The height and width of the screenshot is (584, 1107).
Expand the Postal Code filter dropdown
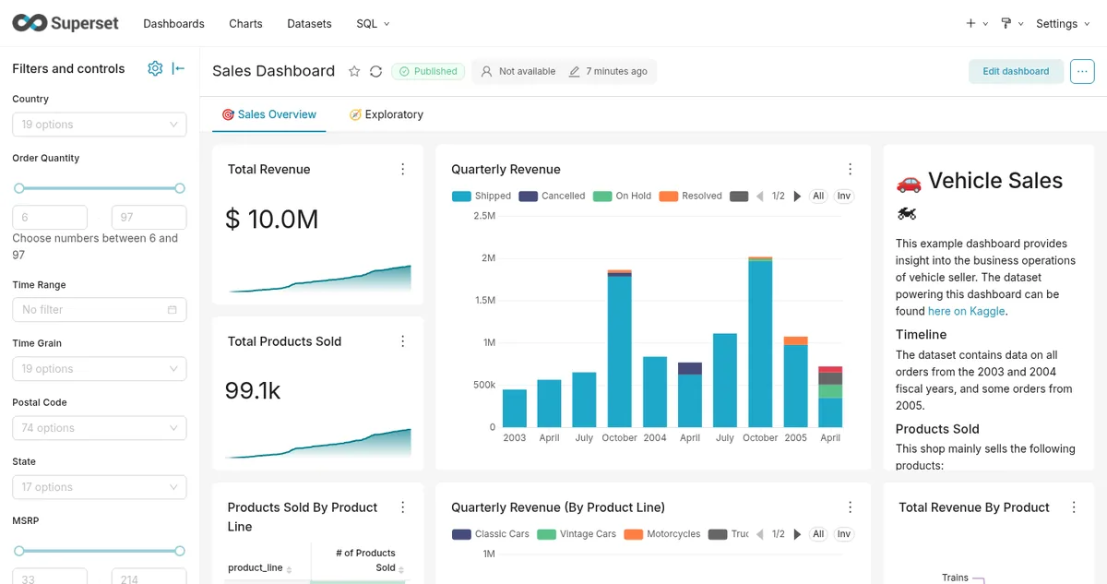point(100,428)
